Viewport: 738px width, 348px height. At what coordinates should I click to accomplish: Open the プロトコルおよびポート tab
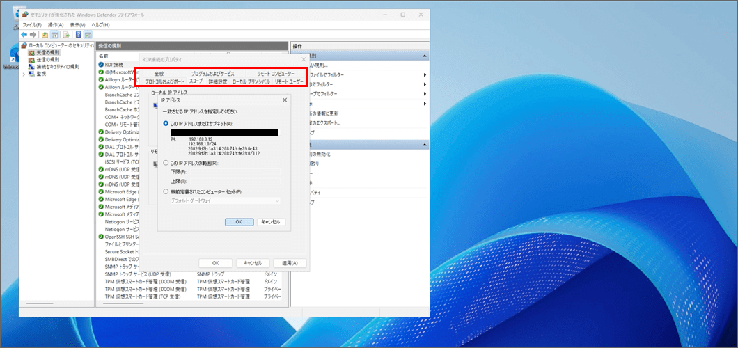tap(165, 81)
